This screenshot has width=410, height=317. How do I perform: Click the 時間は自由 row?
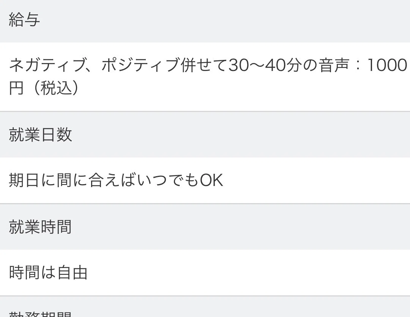tap(205, 273)
